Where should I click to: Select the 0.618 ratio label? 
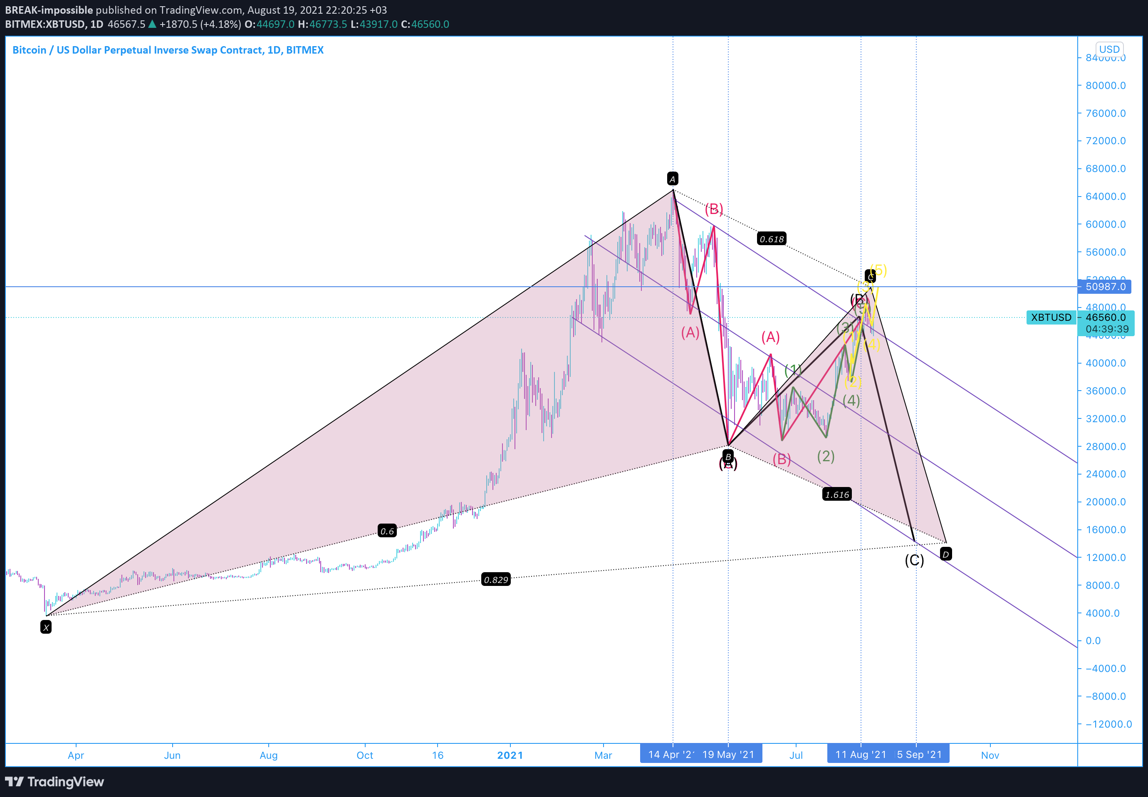[772, 239]
